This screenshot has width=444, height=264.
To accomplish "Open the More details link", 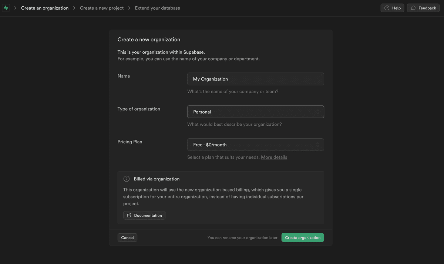I will 274,157.
